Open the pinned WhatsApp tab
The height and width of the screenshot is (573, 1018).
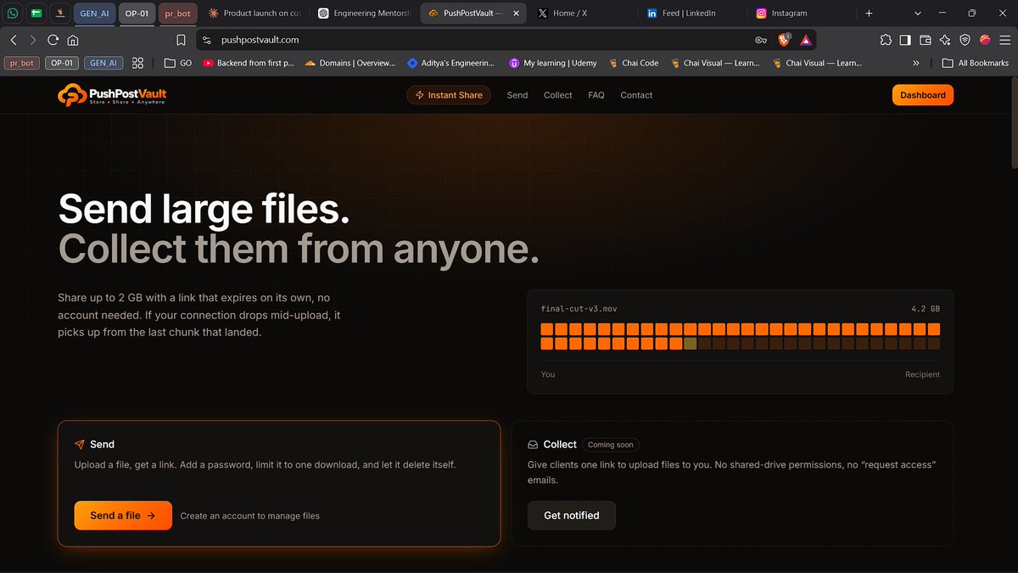(13, 14)
